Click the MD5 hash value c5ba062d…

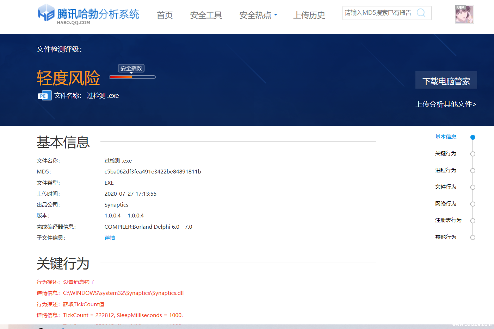(153, 172)
